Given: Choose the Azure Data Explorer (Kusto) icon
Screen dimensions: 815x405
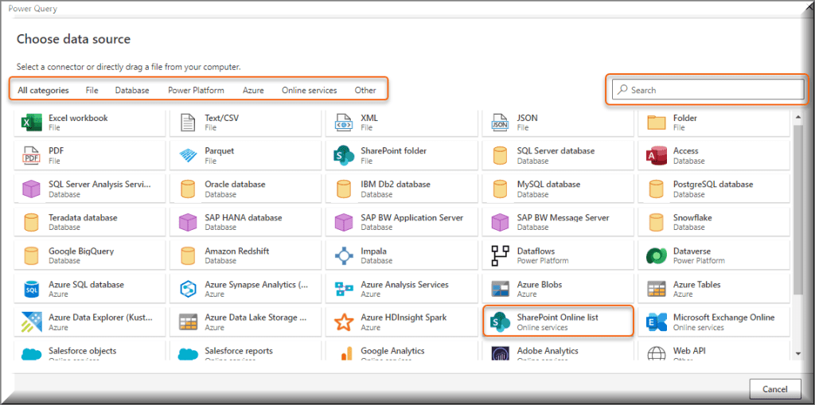Looking at the screenshot, I should pyautogui.click(x=31, y=322).
